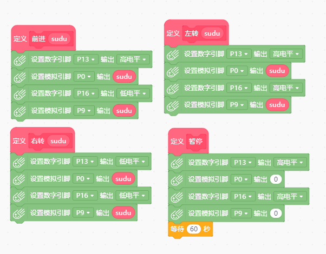
Task: Open P13 pin dropdown in 前进 definition
Action: tap(86, 59)
